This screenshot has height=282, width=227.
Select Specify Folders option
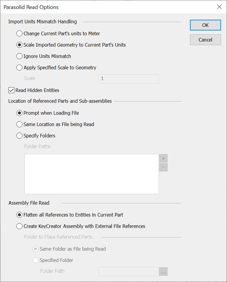click(19, 136)
